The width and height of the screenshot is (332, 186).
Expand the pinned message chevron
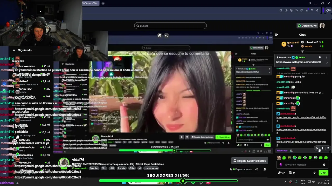[x=327, y=63]
